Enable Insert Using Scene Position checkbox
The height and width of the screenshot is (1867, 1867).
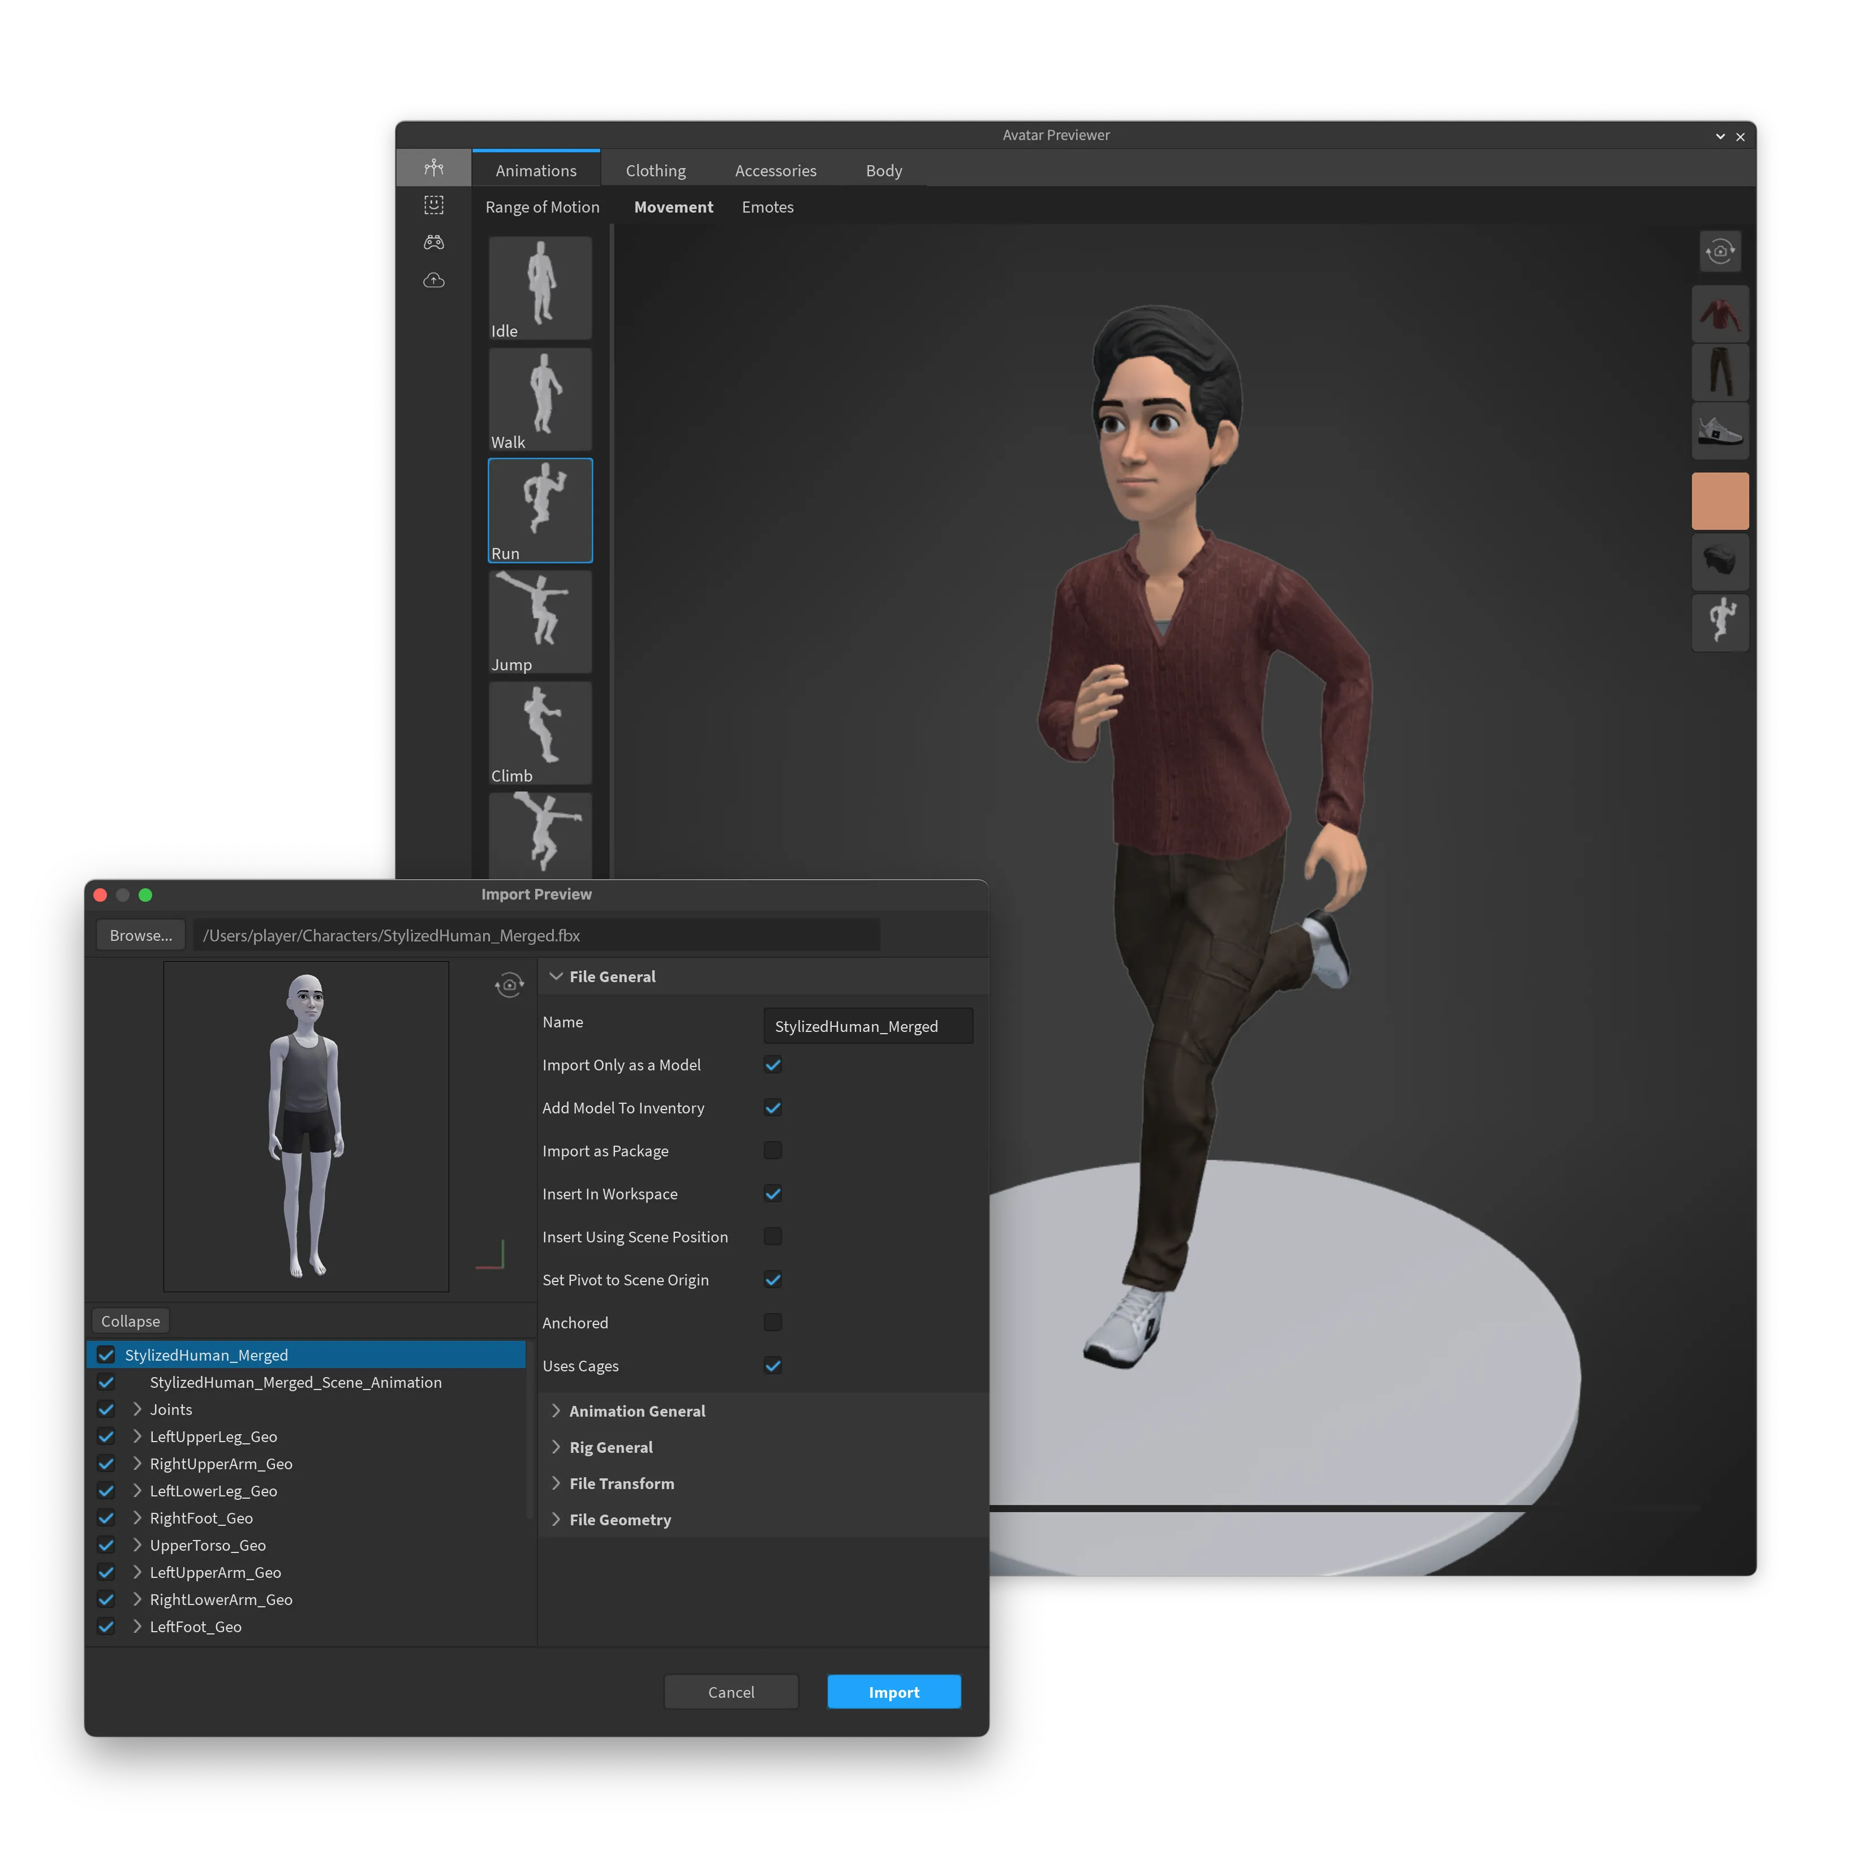(x=772, y=1236)
